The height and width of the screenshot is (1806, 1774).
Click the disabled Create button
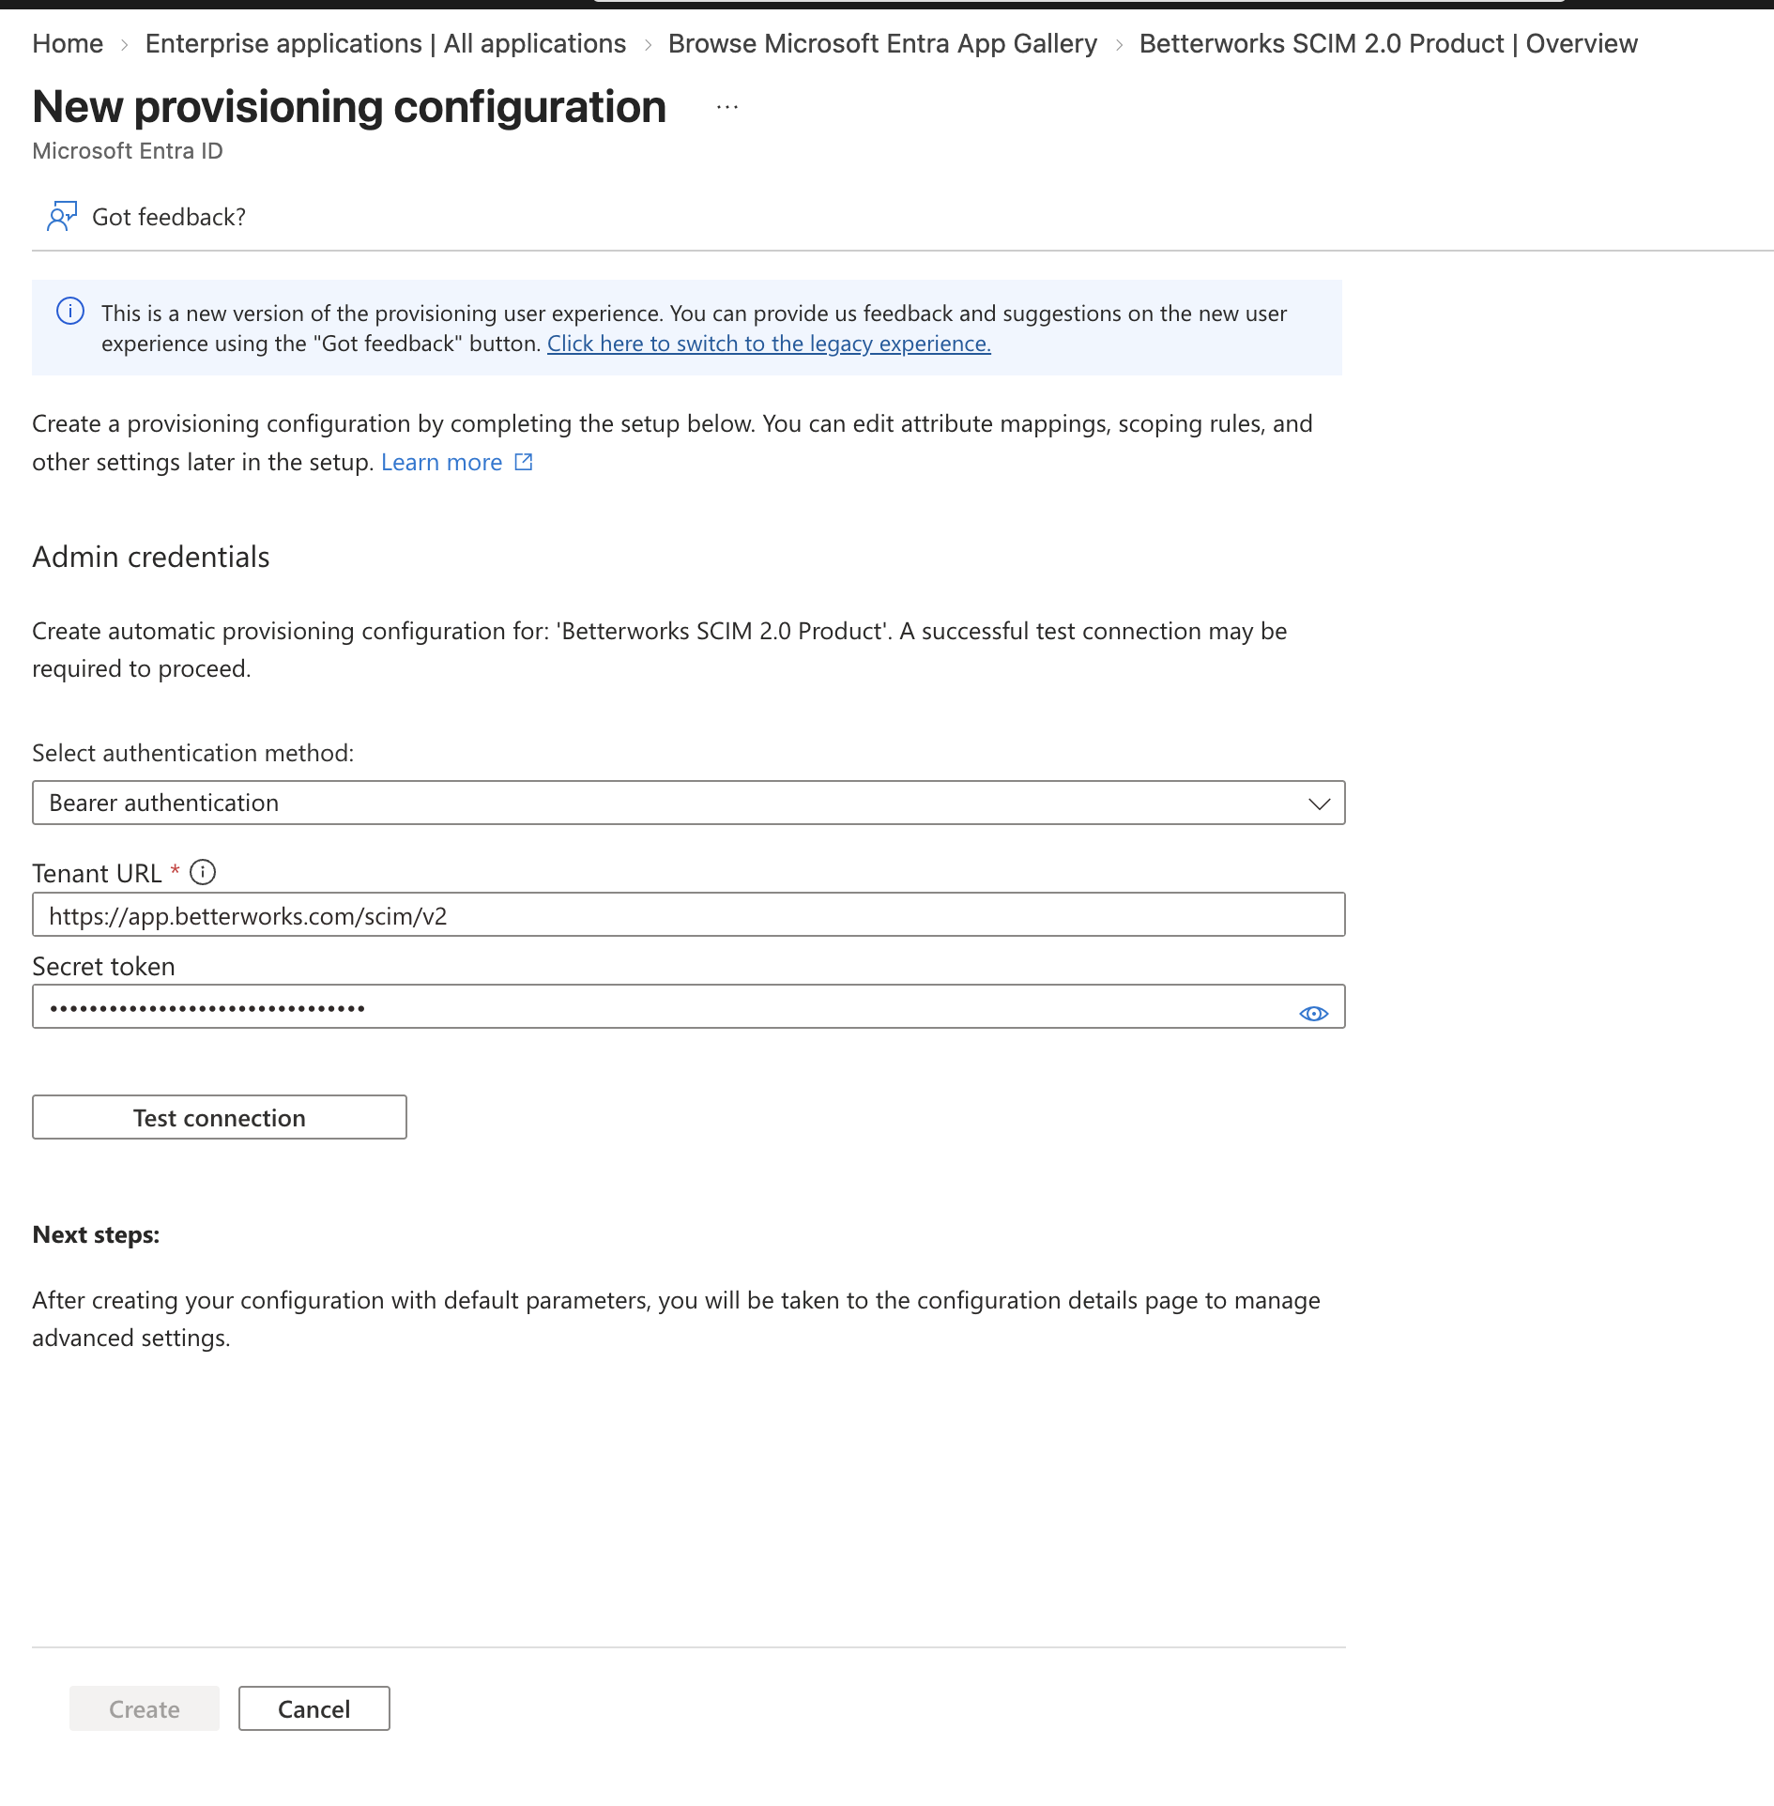coord(144,1708)
